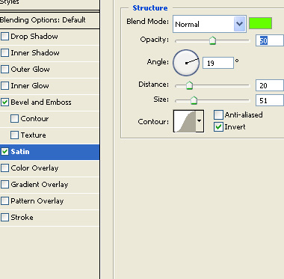Enable the Stroke checkbox
This screenshot has width=284, height=279.
4,218
